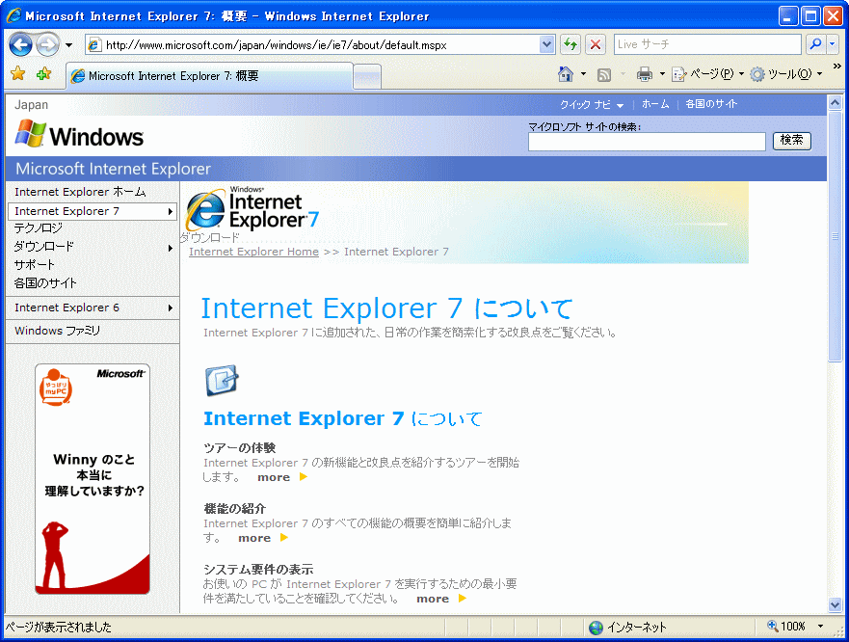Screen dimensions: 849x642
Task: Refresh the page with the green arrows icon
Action: point(570,44)
